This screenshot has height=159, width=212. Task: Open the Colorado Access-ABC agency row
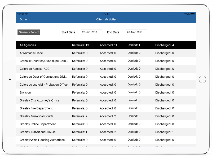click(106, 69)
